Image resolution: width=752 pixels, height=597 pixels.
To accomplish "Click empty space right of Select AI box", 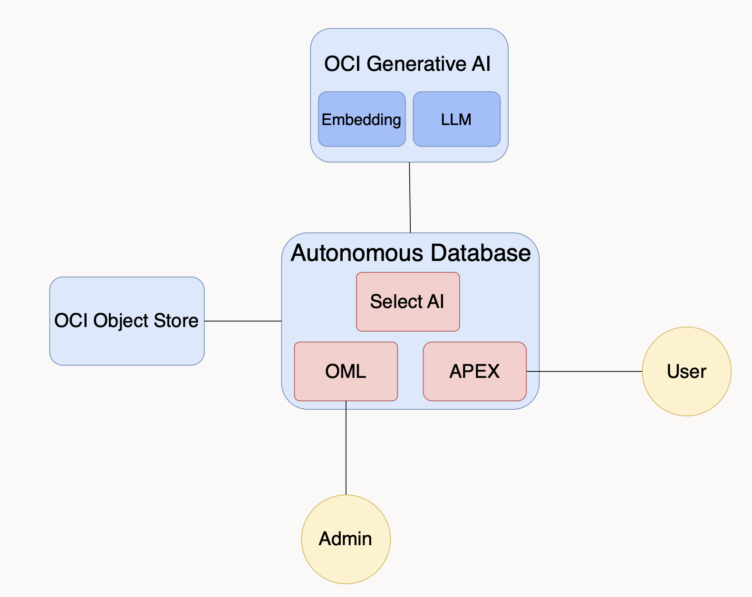I will (498, 302).
